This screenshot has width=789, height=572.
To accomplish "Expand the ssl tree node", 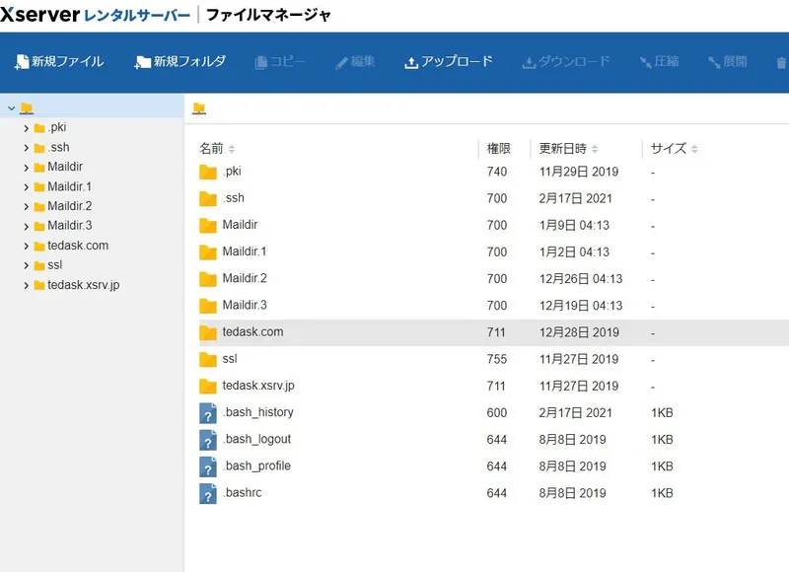I will point(27,265).
